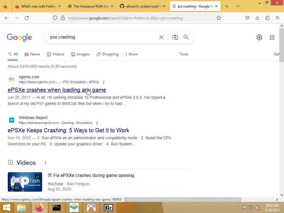
Task: Open ePSXe crashes when loading any game
Action: click(x=57, y=90)
